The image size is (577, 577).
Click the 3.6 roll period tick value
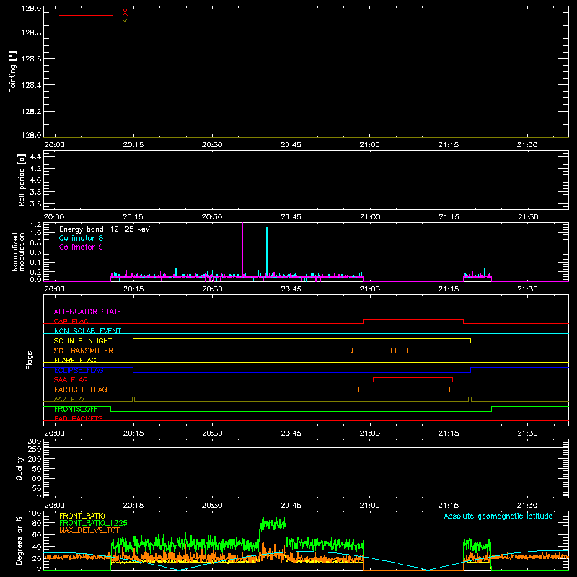[x=35, y=203]
